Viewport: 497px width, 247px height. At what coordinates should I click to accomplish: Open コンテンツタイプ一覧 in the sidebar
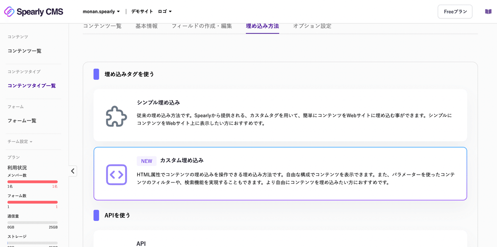31,86
